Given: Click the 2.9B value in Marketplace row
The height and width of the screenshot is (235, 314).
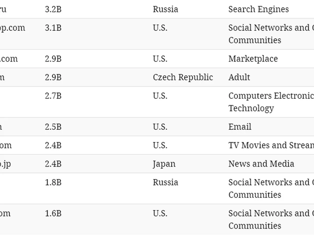Looking at the screenshot, I should point(53,59).
